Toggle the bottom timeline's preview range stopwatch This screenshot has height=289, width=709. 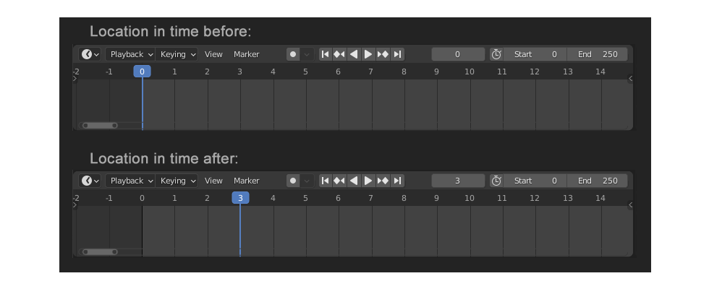click(496, 181)
